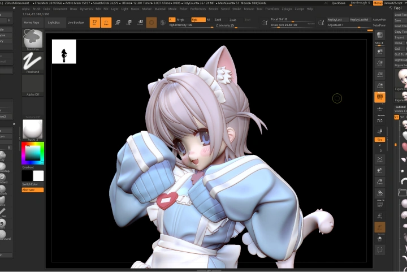Enable Zadd sculpt mode
This screenshot has width=407, height=272.
[x=218, y=20]
